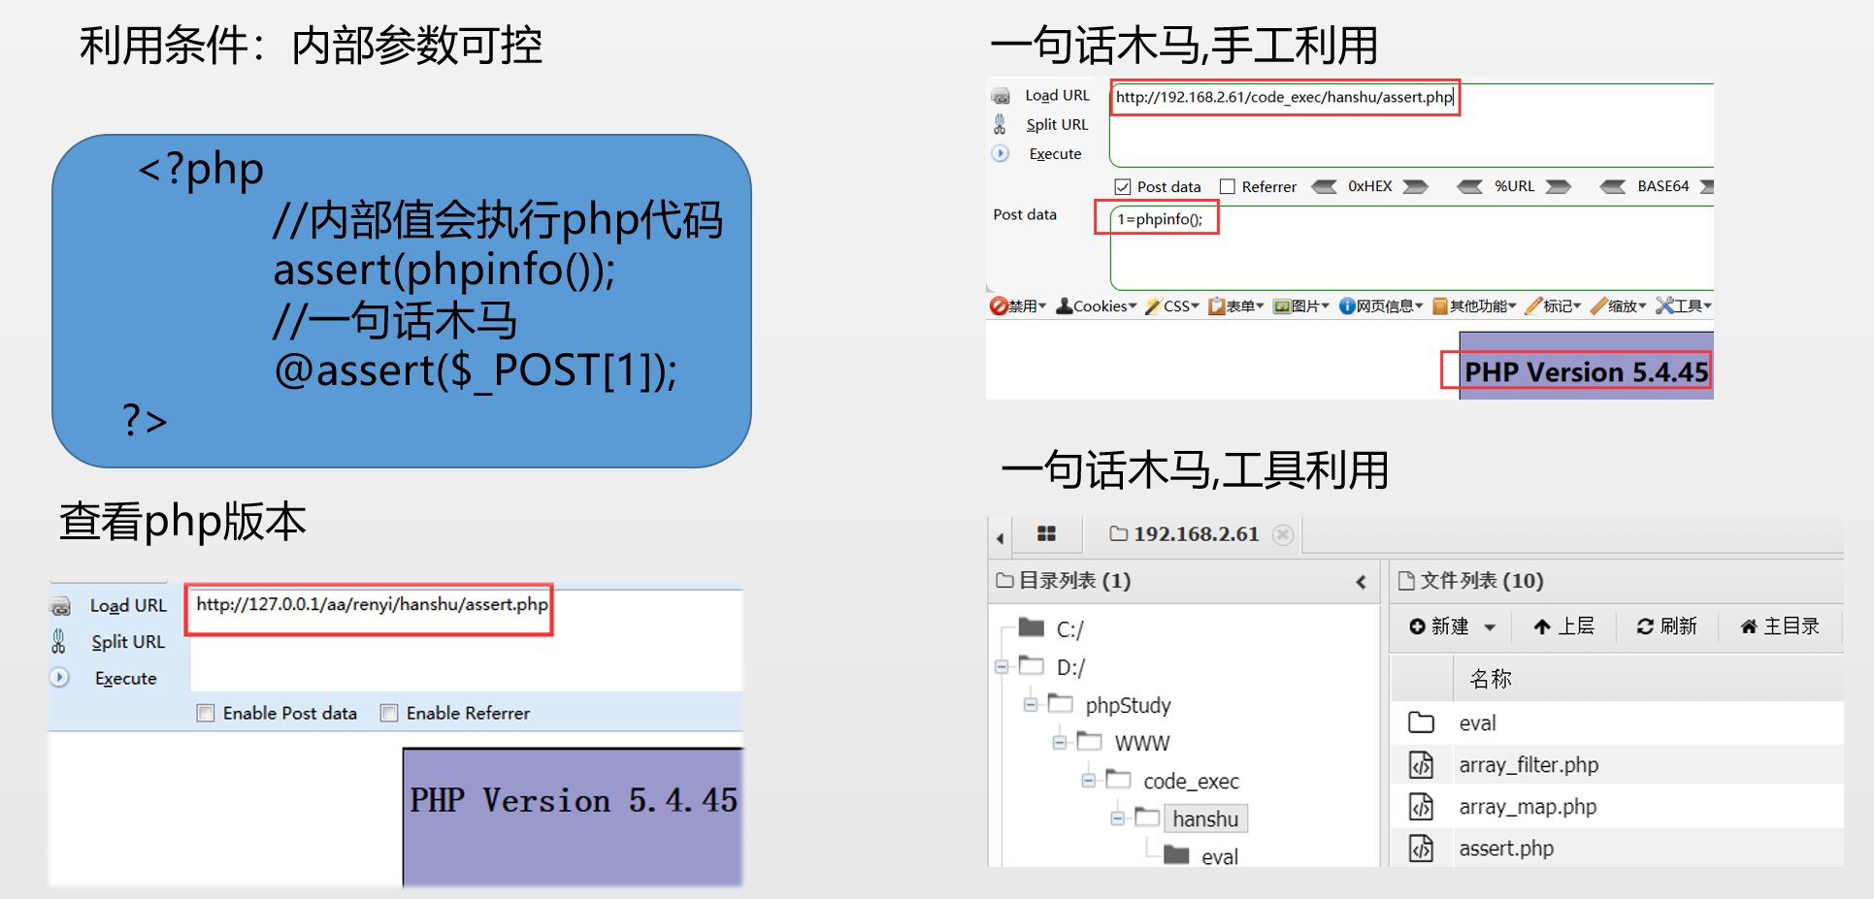Click the %URL encode right arrow
This screenshot has width=1874, height=899.
pos(1558,186)
